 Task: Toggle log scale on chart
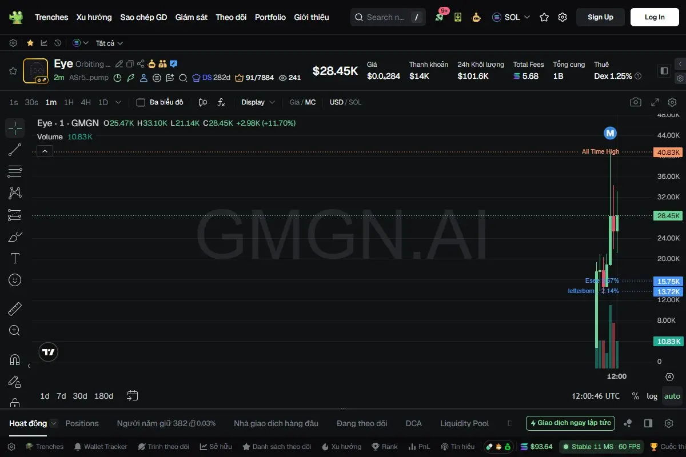[x=652, y=396]
